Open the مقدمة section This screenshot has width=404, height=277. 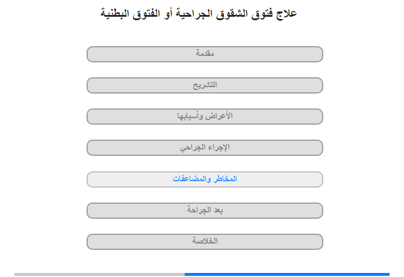point(205,54)
